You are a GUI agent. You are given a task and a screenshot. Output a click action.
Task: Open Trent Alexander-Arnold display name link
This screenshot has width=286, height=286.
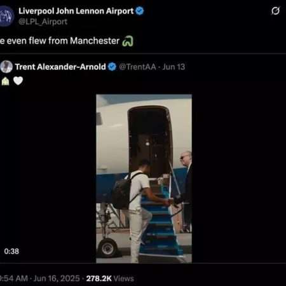tap(60, 67)
